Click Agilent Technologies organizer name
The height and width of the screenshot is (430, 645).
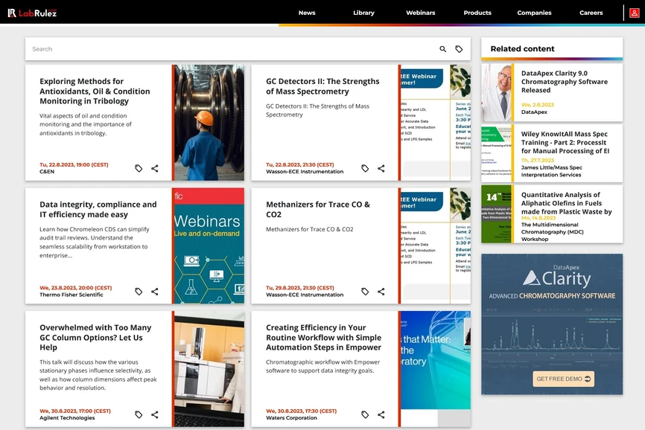pyautogui.click(x=67, y=418)
